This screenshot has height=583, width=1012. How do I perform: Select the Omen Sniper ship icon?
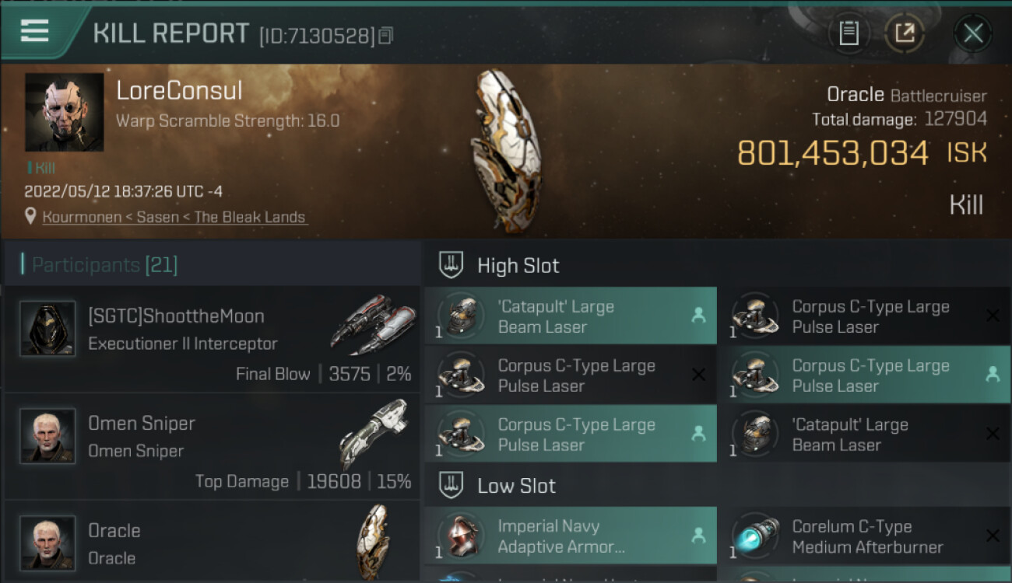click(375, 432)
